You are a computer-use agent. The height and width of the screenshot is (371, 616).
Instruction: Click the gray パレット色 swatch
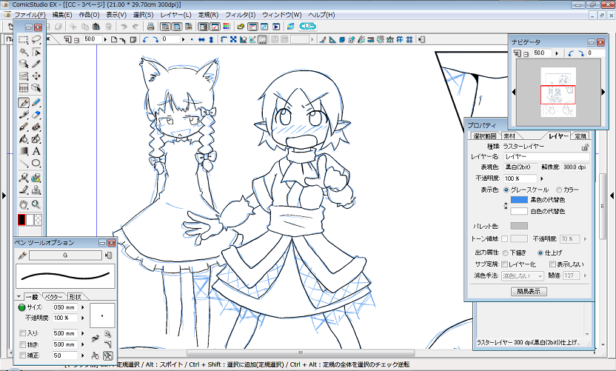pyautogui.click(x=519, y=226)
